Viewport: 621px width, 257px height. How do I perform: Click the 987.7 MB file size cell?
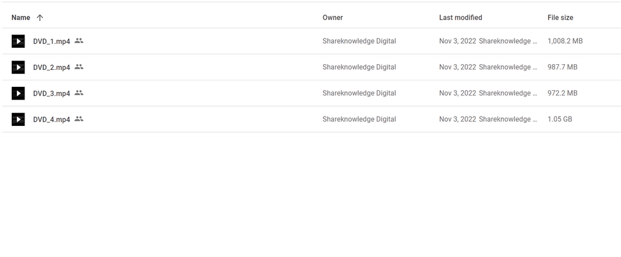(562, 67)
